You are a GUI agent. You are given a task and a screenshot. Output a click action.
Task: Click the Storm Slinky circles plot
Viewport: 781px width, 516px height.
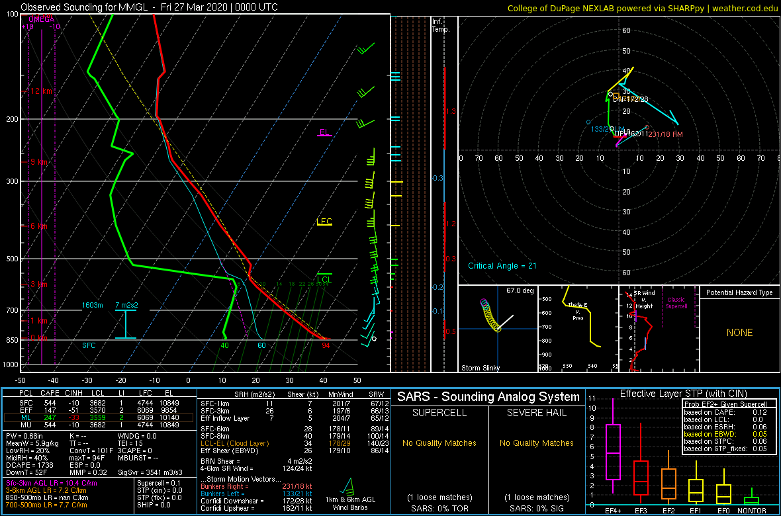point(490,316)
